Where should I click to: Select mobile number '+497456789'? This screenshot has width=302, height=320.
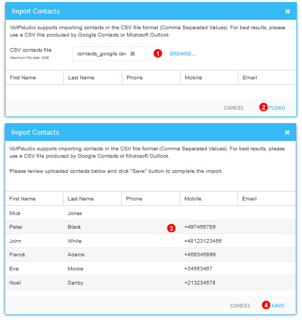[x=200, y=227]
